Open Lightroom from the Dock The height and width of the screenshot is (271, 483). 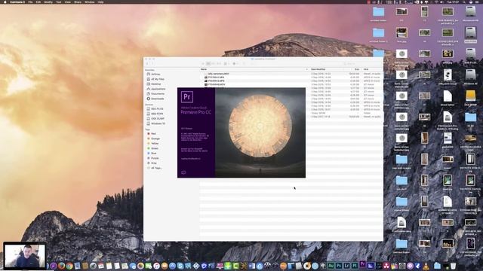click(347, 266)
